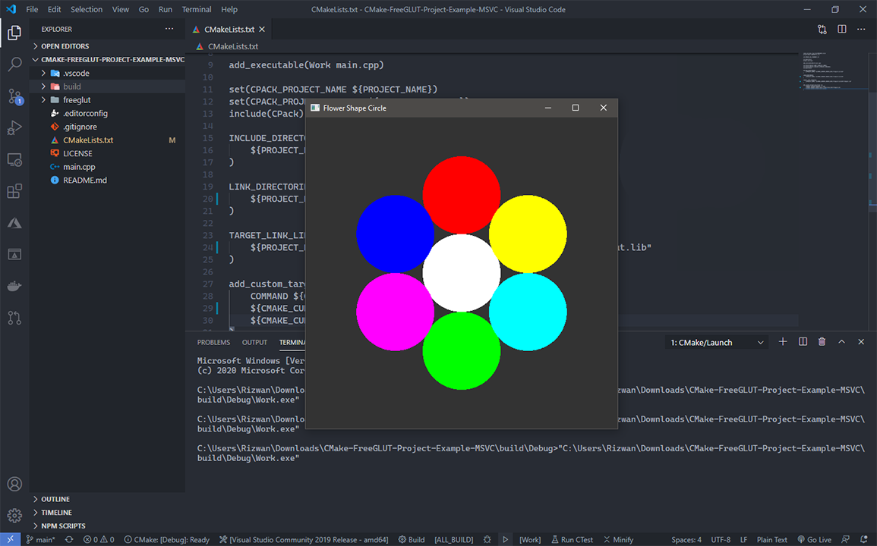The height and width of the screenshot is (546, 877).
Task: Switch to the PROBLEMS panel tab
Action: (x=213, y=343)
